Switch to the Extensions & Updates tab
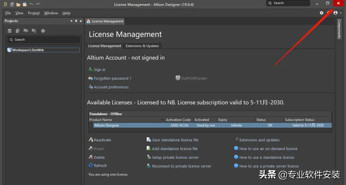The height and width of the screenshot is (185, 346). point(142,46)
